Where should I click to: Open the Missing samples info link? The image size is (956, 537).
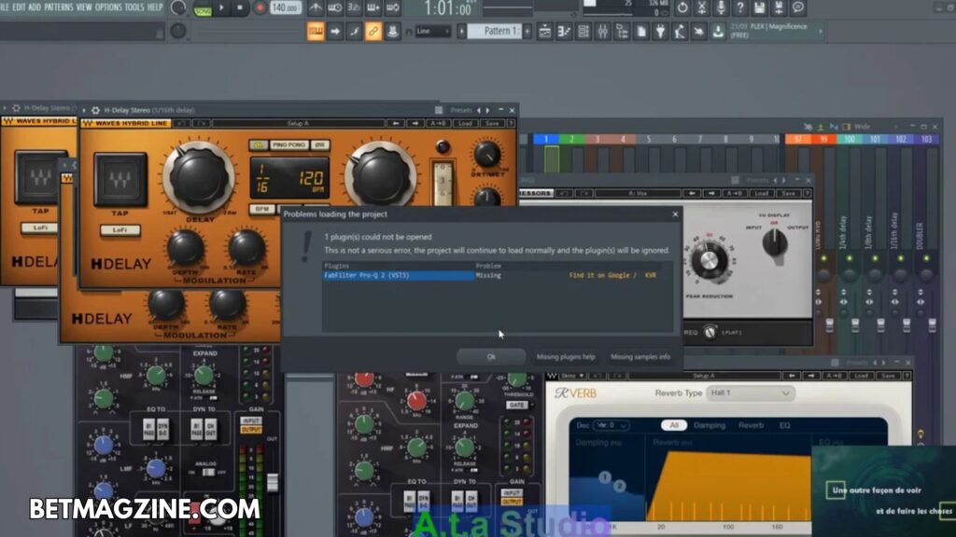click(x=640, y=357)
